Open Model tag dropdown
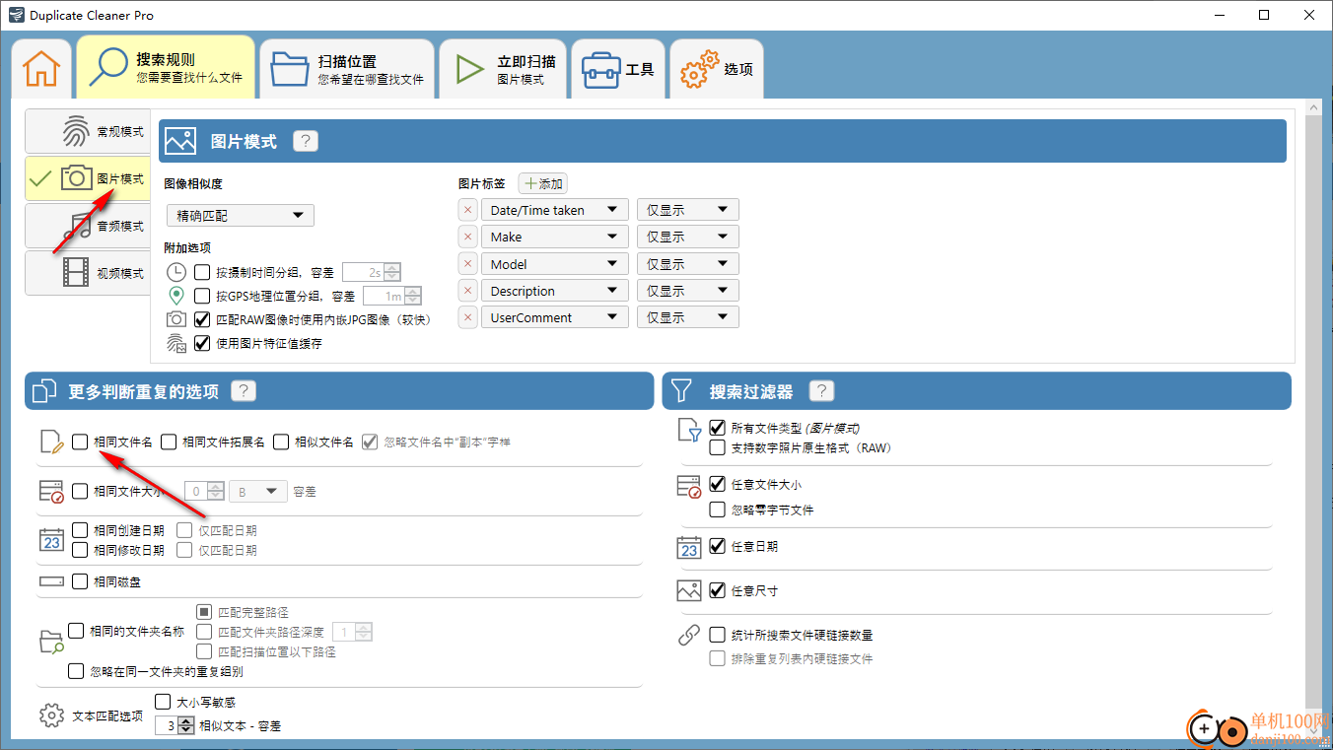Screen dimensions: 1333x750 [554, 264]
